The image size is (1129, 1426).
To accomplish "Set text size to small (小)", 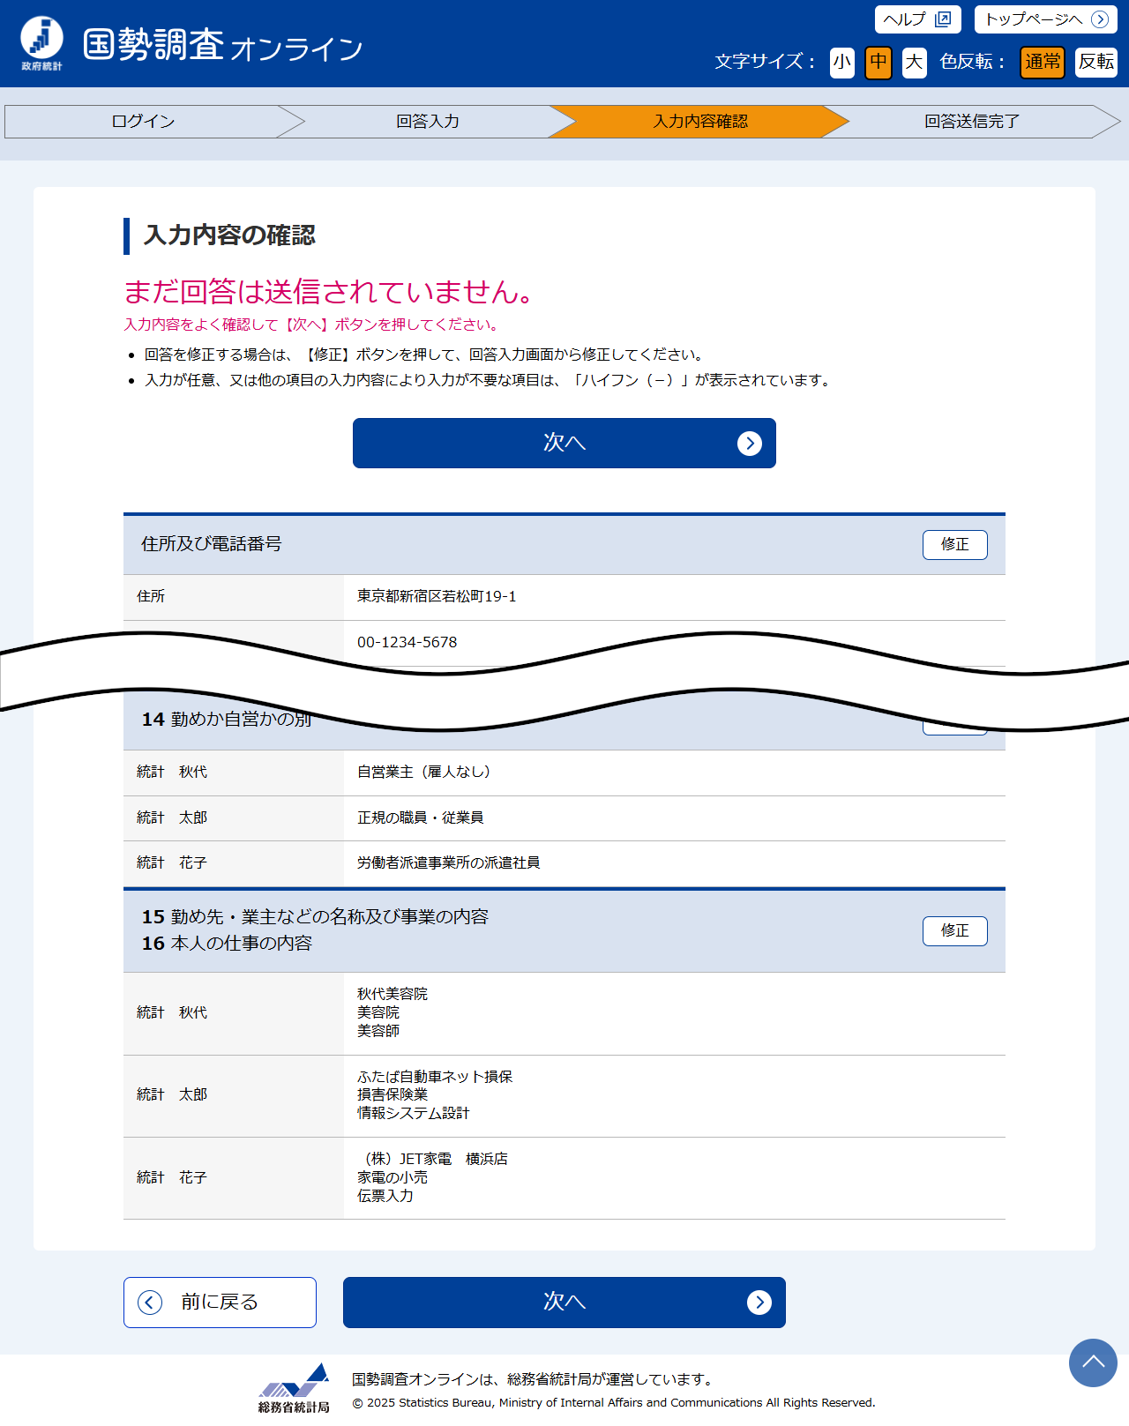I will tap(841, 62).
